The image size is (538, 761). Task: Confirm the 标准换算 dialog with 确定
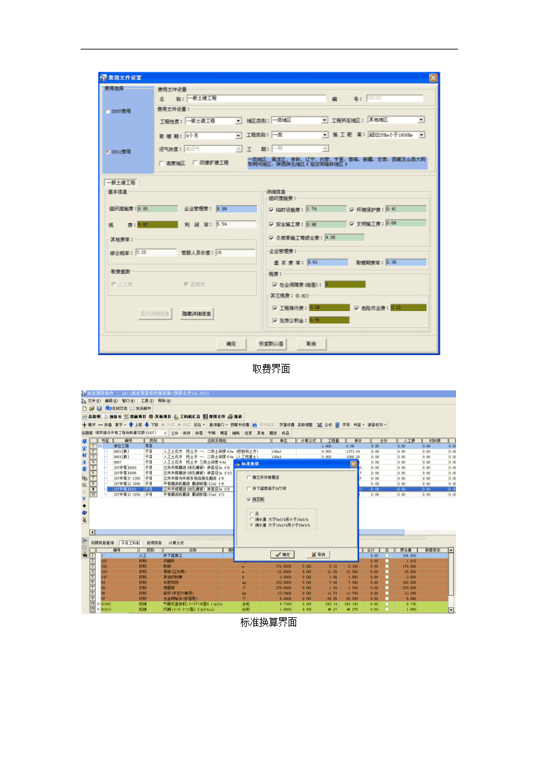tap(283, 554)
